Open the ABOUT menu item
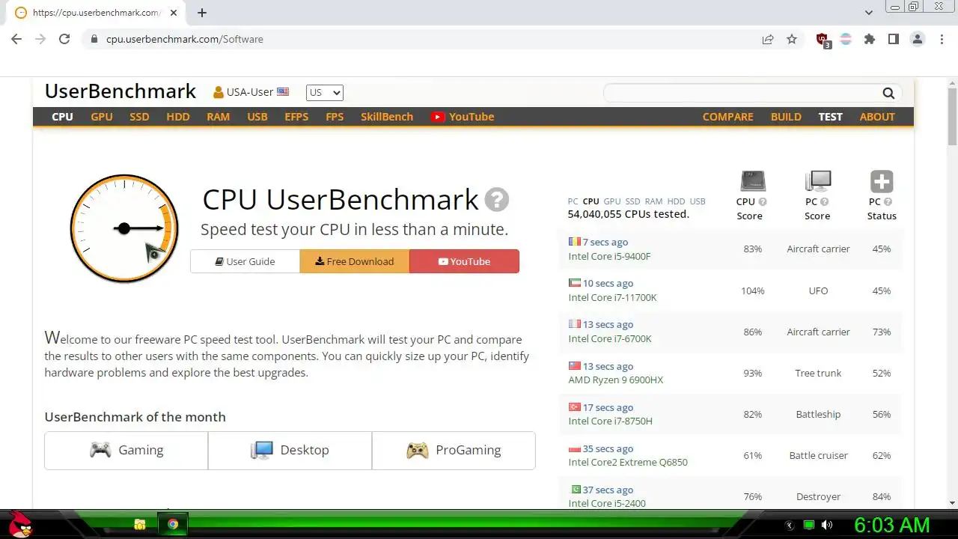This screenshot has width=958, height=539. click(877, 117)
